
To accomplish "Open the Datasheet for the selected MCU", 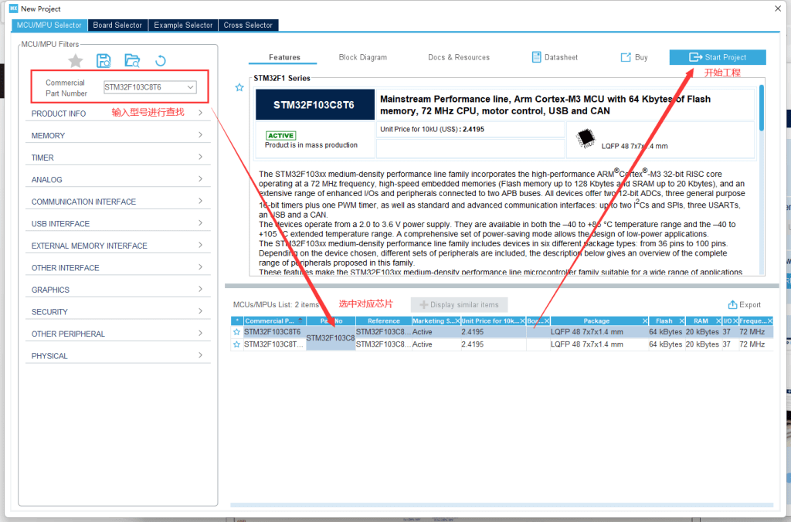I will (555, 57).
